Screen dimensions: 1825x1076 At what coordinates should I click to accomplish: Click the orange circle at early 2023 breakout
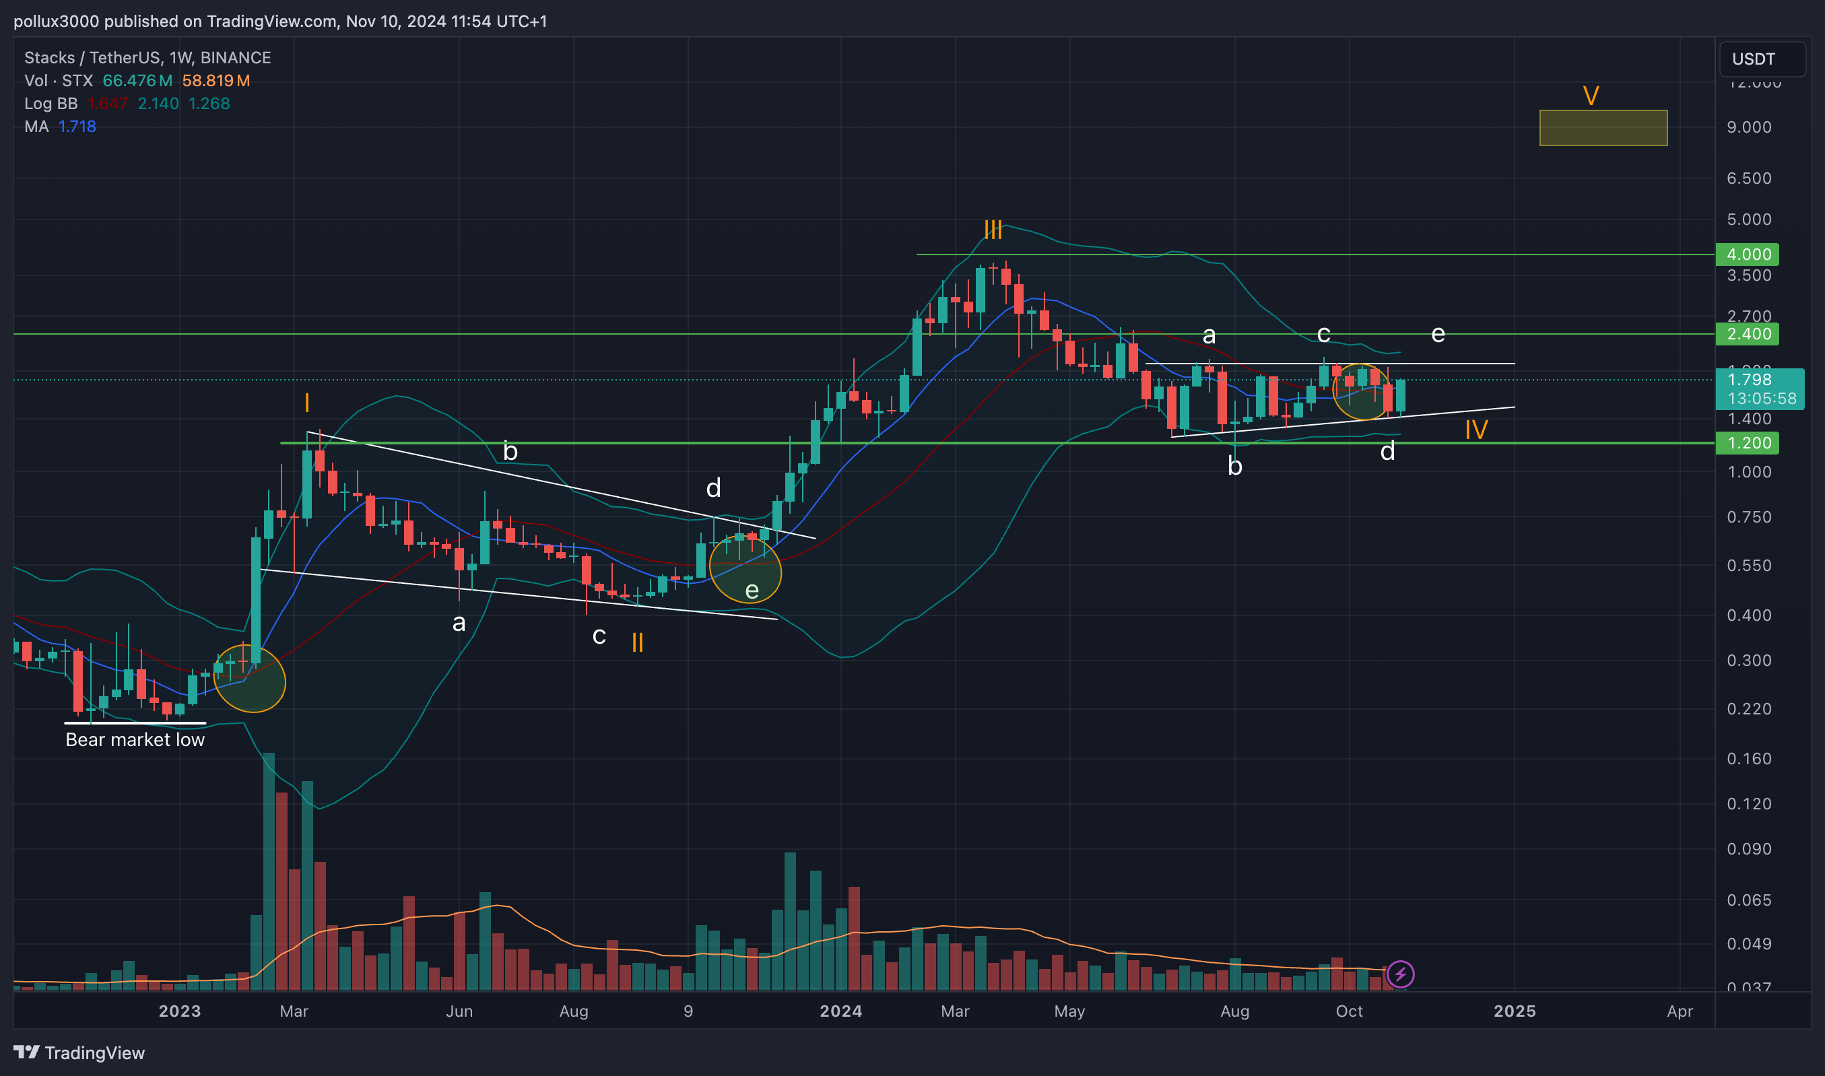click(x=249, y=679)
